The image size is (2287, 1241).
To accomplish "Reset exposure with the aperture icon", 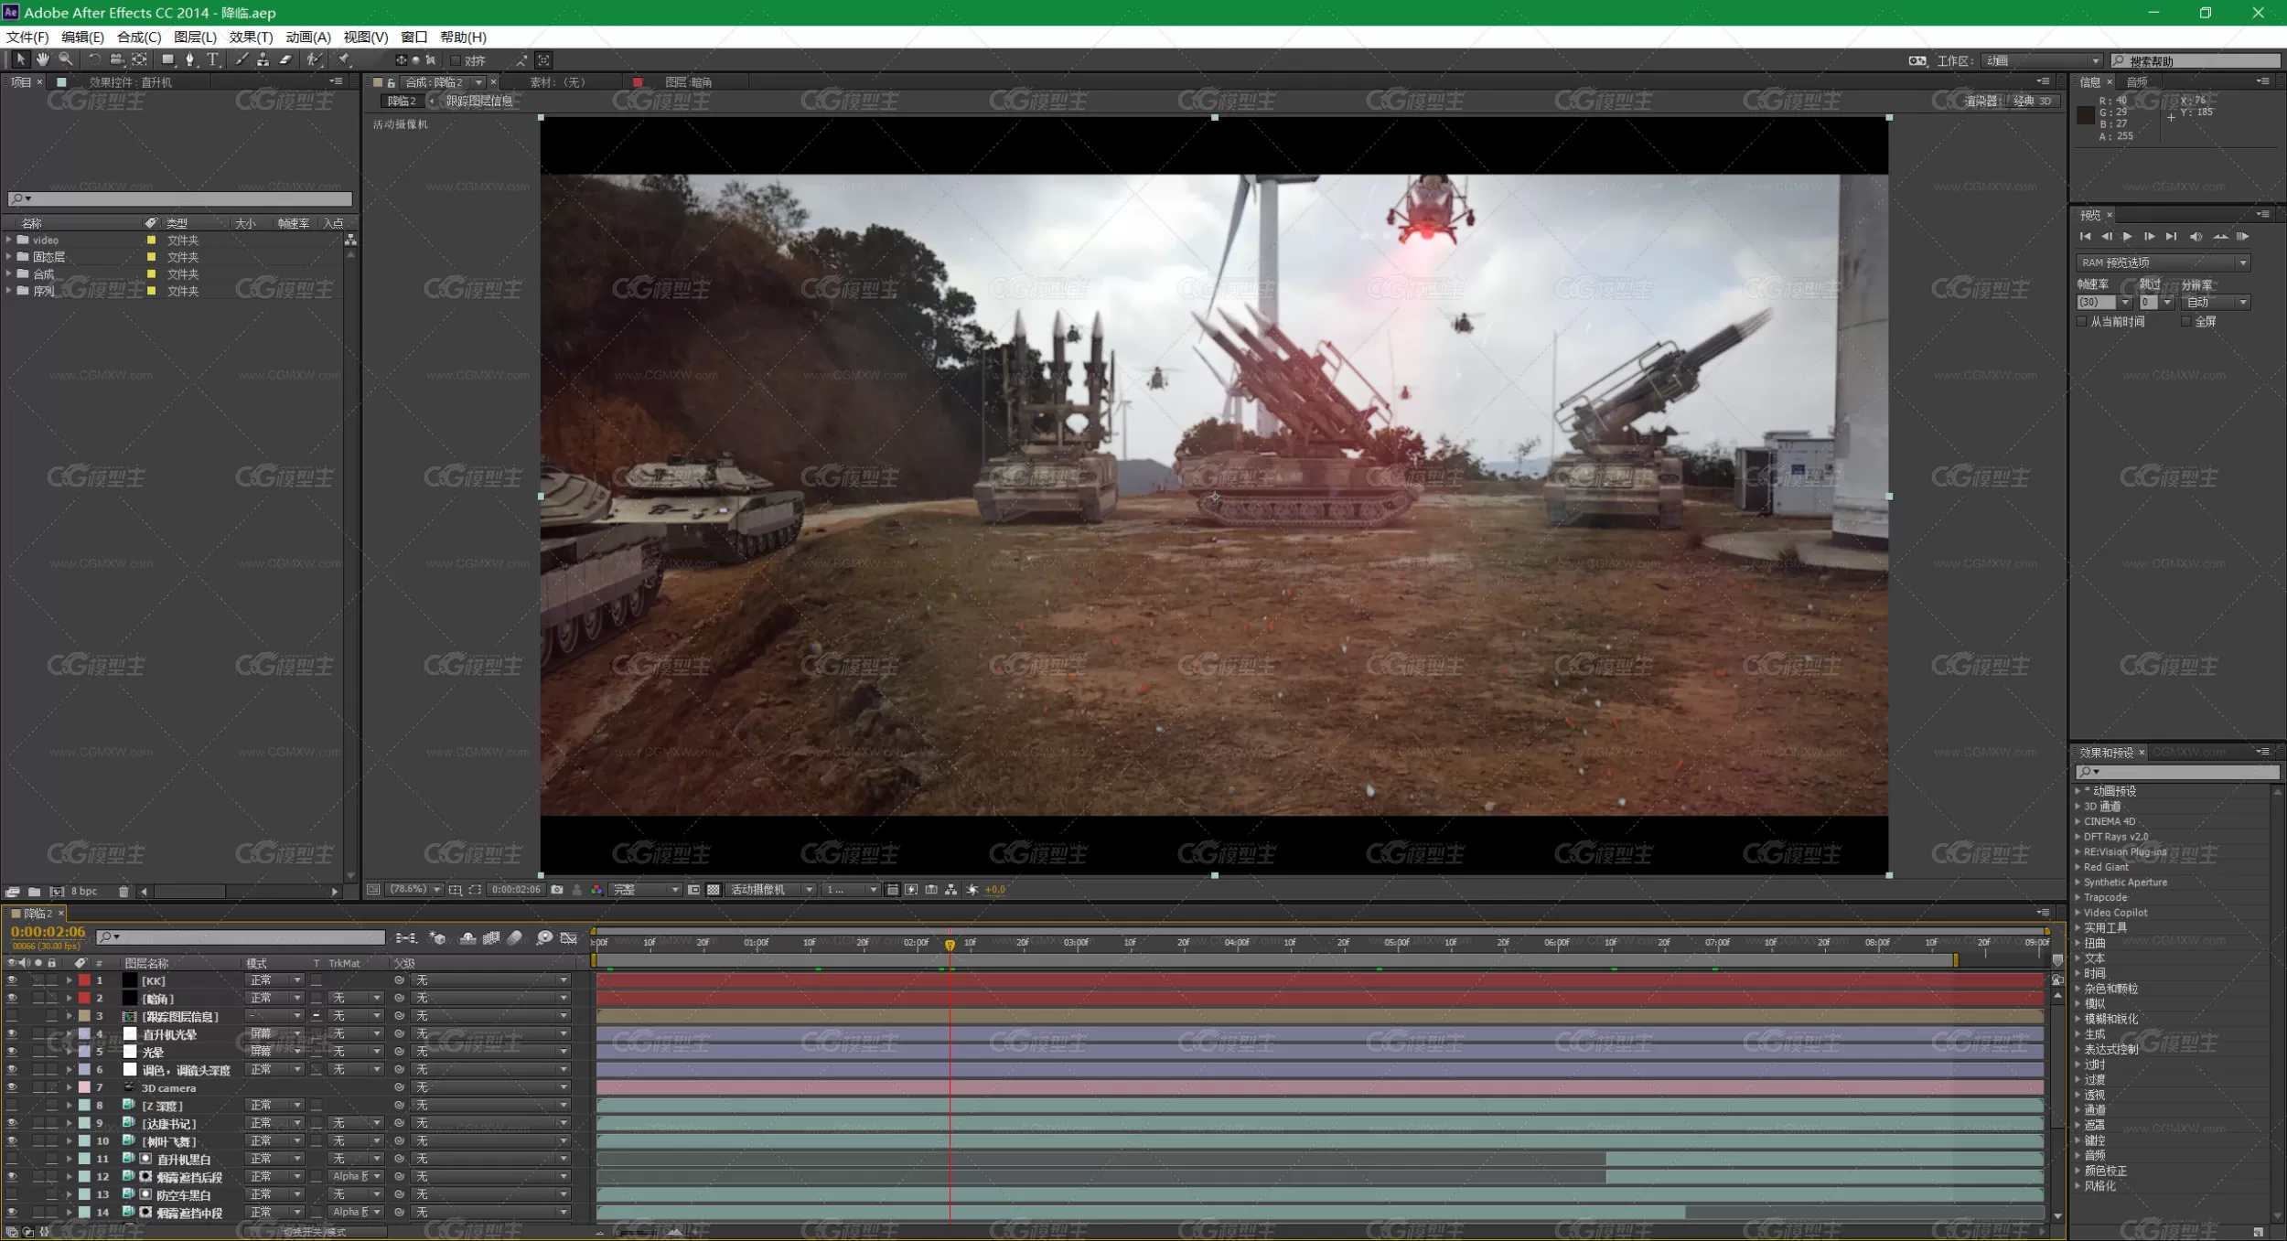I will [972, 890].
